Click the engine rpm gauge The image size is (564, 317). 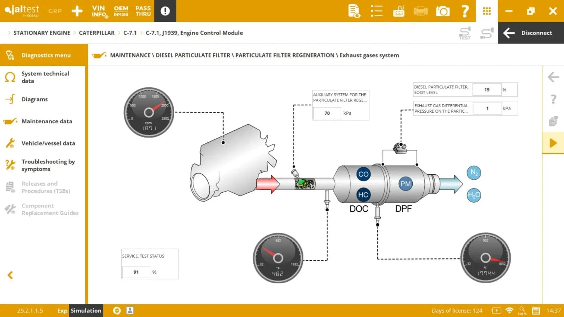tap(149, 112)
